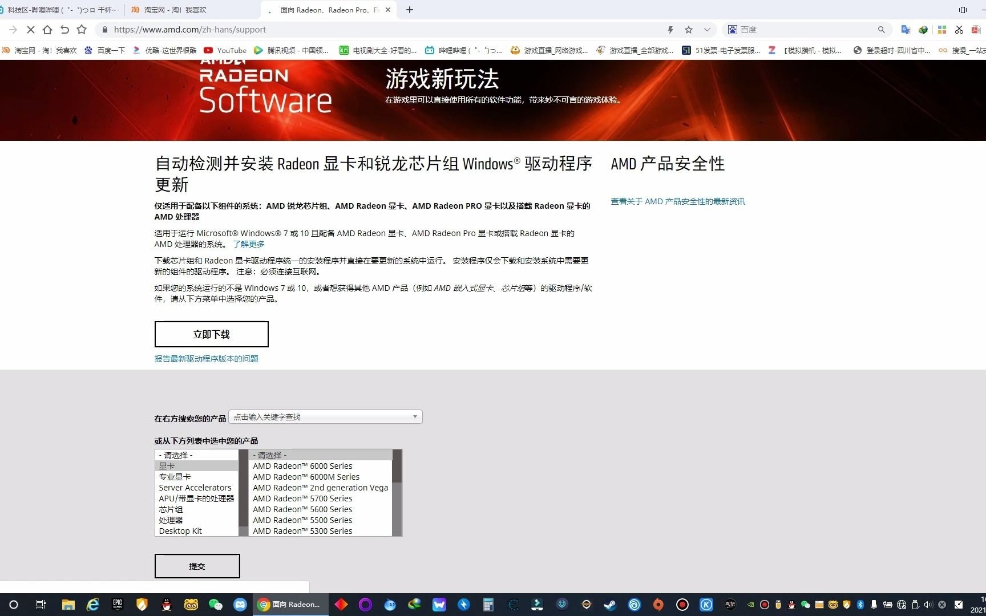This screenshot has width=986, height=616.
Task: Open the 腾讯视频 bookmark
Action: tap(292, 50)
